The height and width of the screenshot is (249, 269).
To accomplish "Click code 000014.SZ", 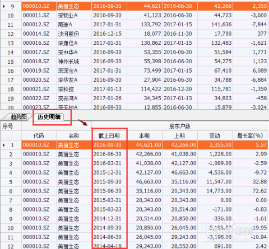I will (36, 34).
